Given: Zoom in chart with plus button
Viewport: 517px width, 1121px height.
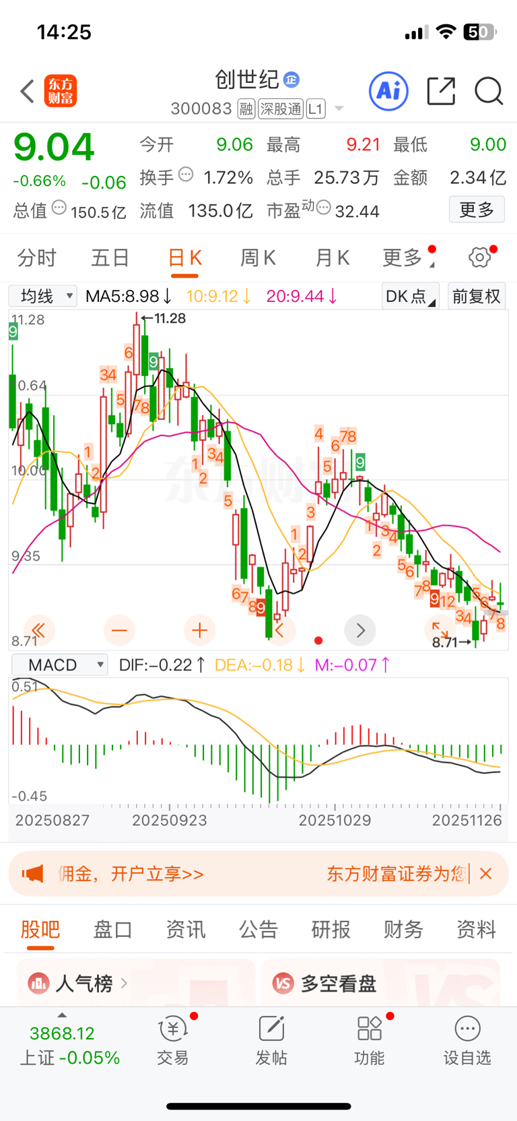Looking at the screenshot, I should 199,630.
